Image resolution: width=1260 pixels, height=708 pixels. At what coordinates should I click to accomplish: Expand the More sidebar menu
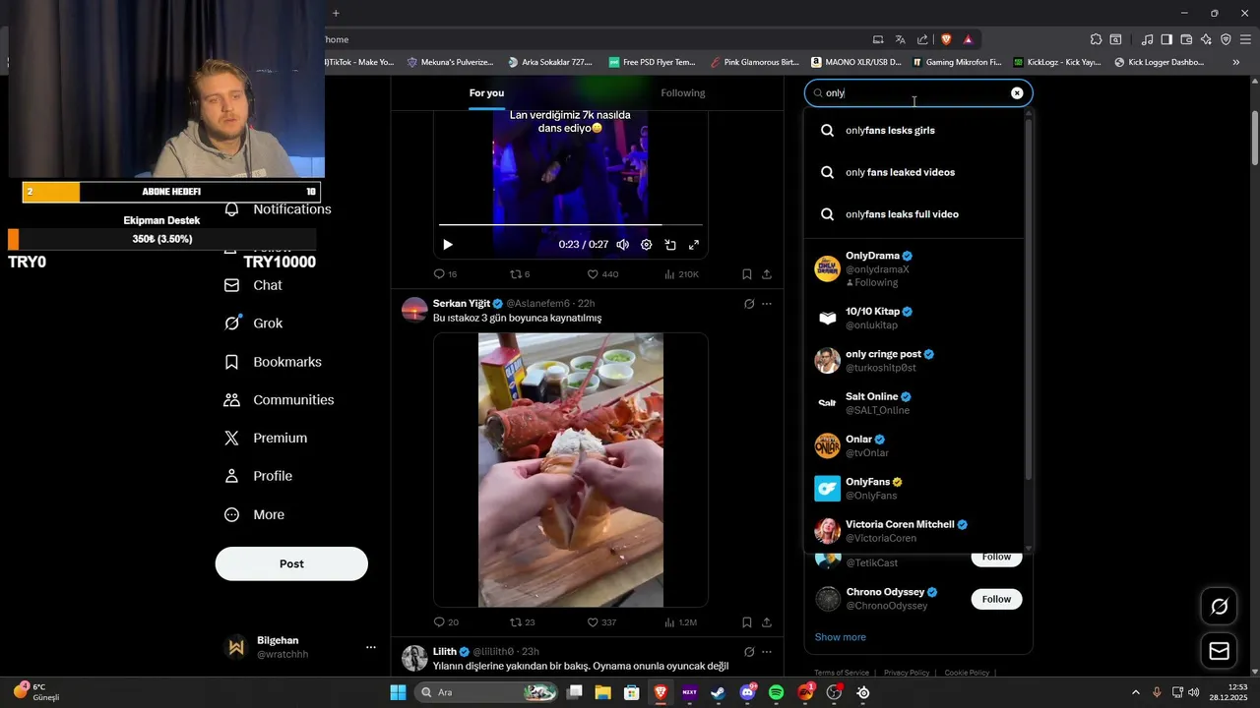point(254,514)
